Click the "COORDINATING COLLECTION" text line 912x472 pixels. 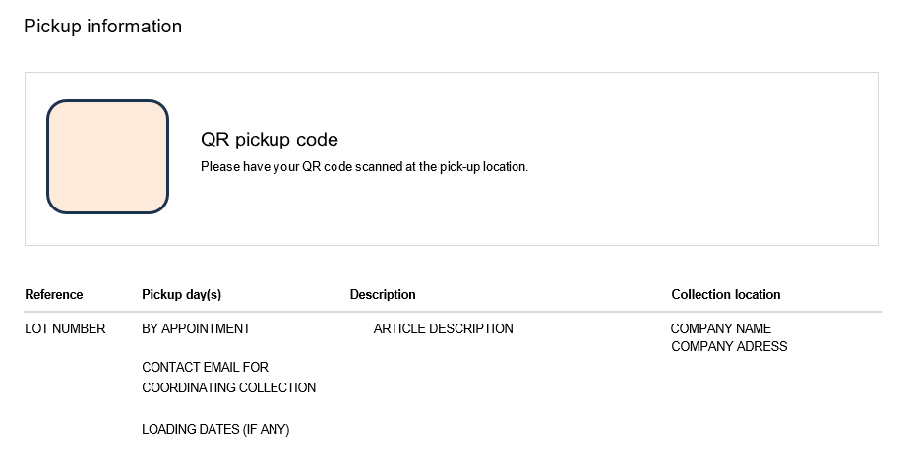pos(228,388)
